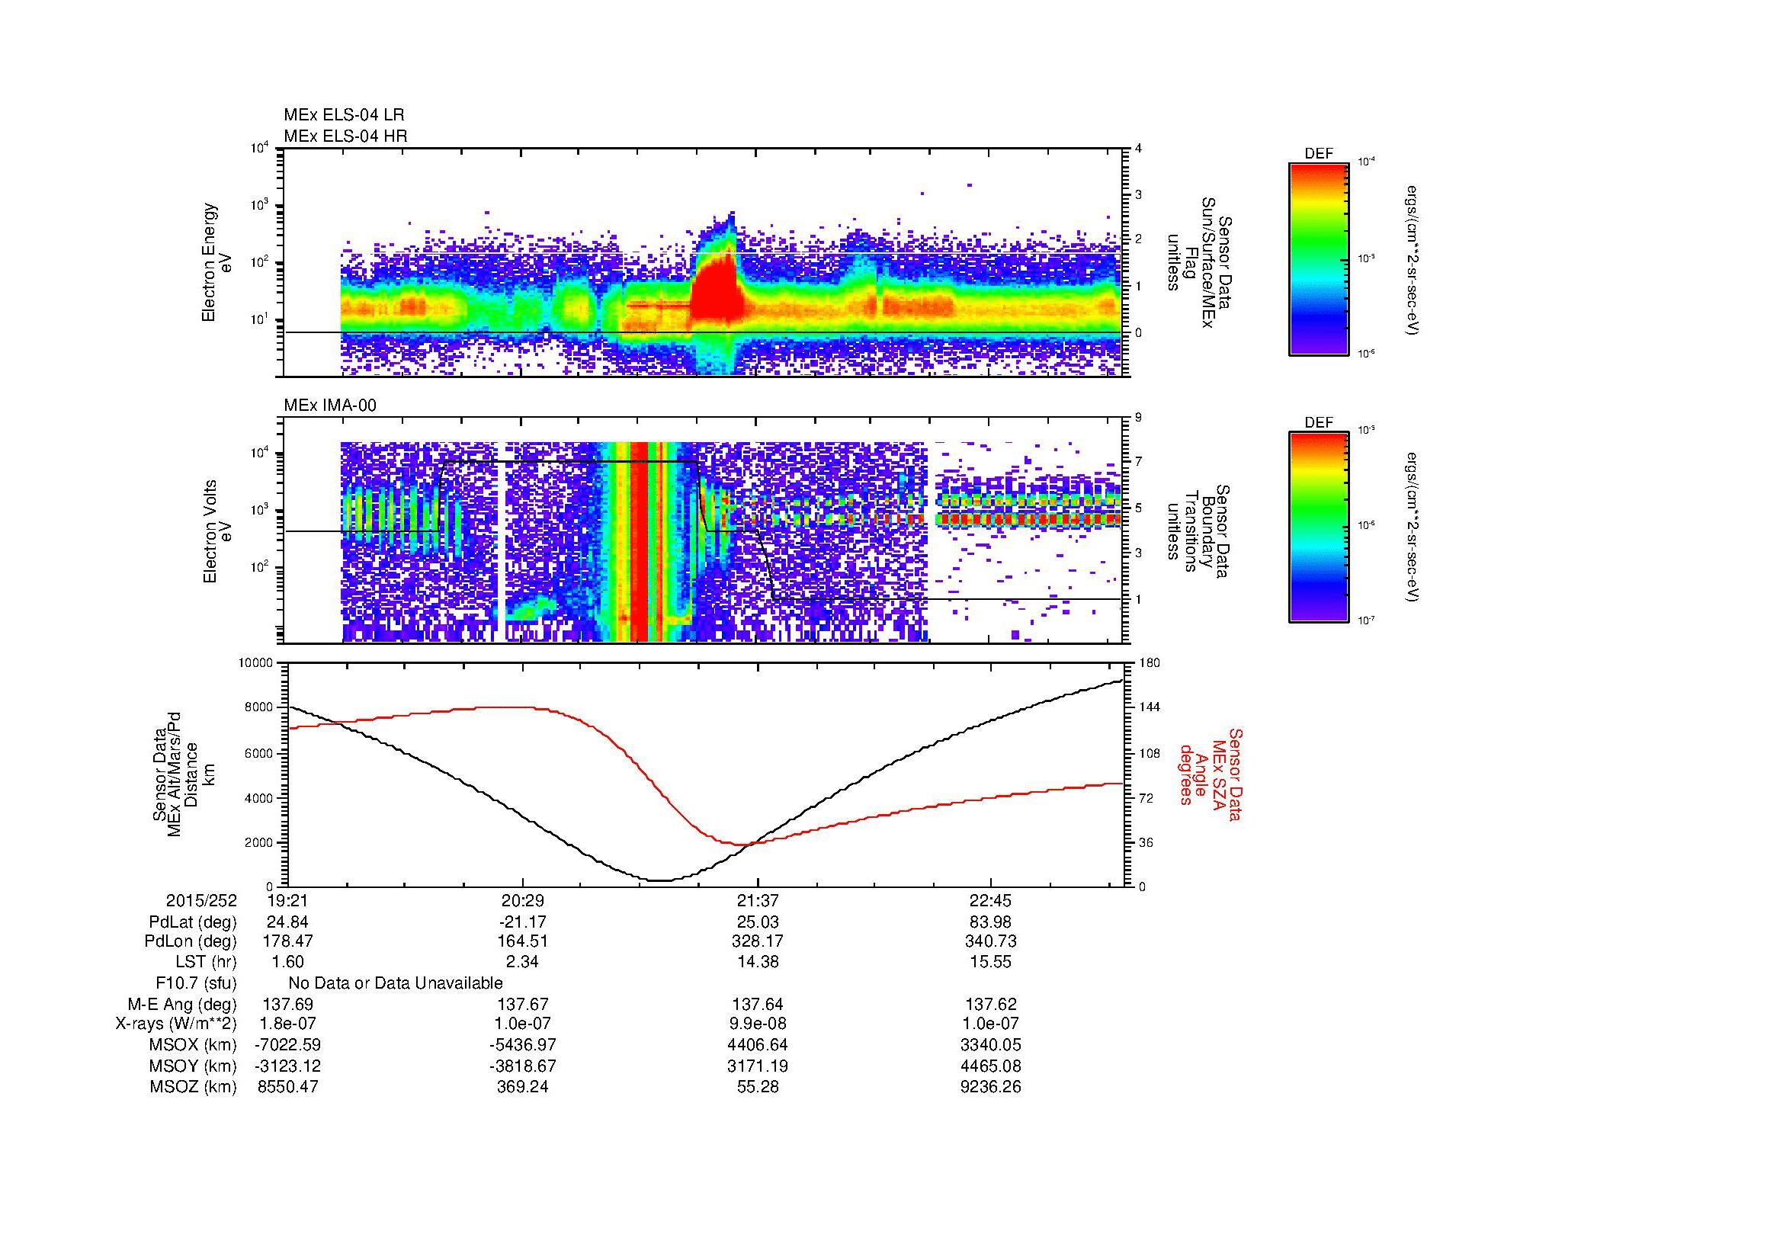Select the top DEF color bar for ELS
1783x1260 pixels.
click(x=1319, y=258)
